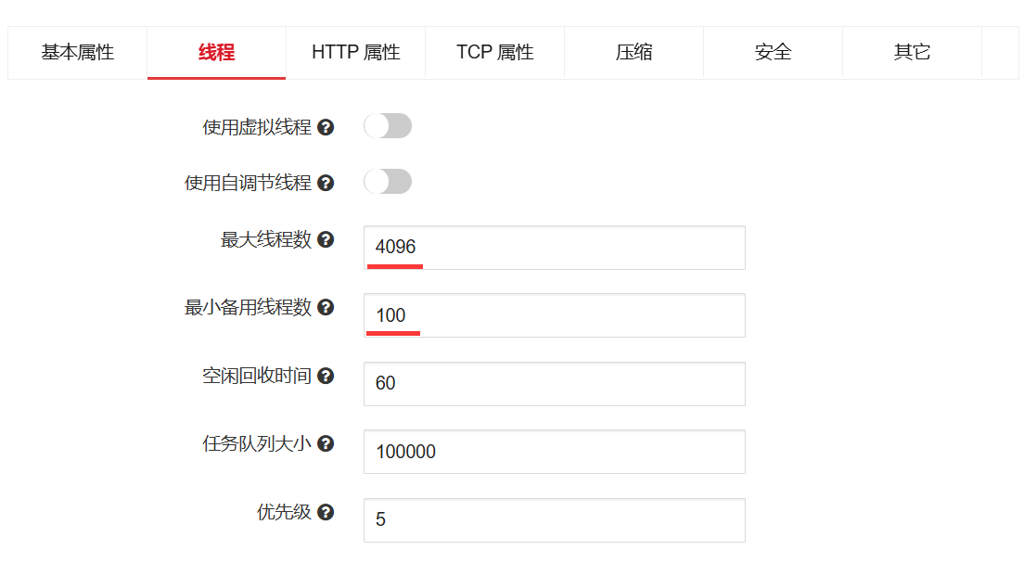Click the 最小备用线程数 label text
This screenshot has width=1024, height=563.
pos(249,307)
